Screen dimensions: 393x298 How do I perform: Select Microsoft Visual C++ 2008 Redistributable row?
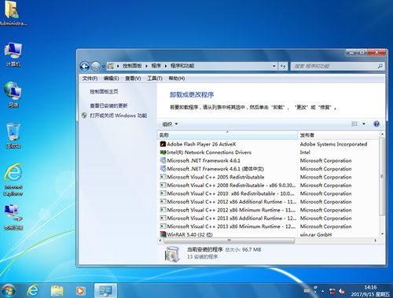coord(268,186)
